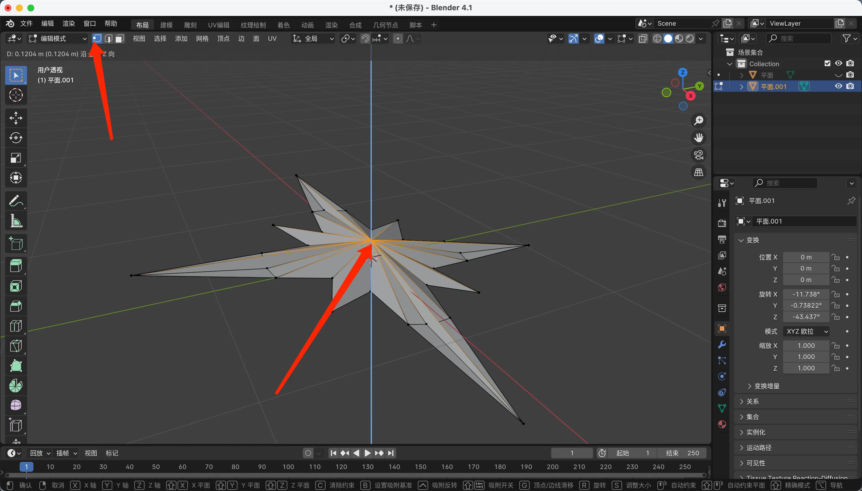The width and height of the screenshot is (862, 491).
Task: Click the zoom viewport magnifier icon
Action: 699,120
